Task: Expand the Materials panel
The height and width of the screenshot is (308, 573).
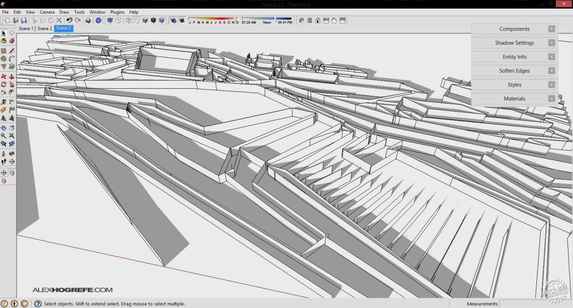Action: pyautogui.click(x=514, y=99)
